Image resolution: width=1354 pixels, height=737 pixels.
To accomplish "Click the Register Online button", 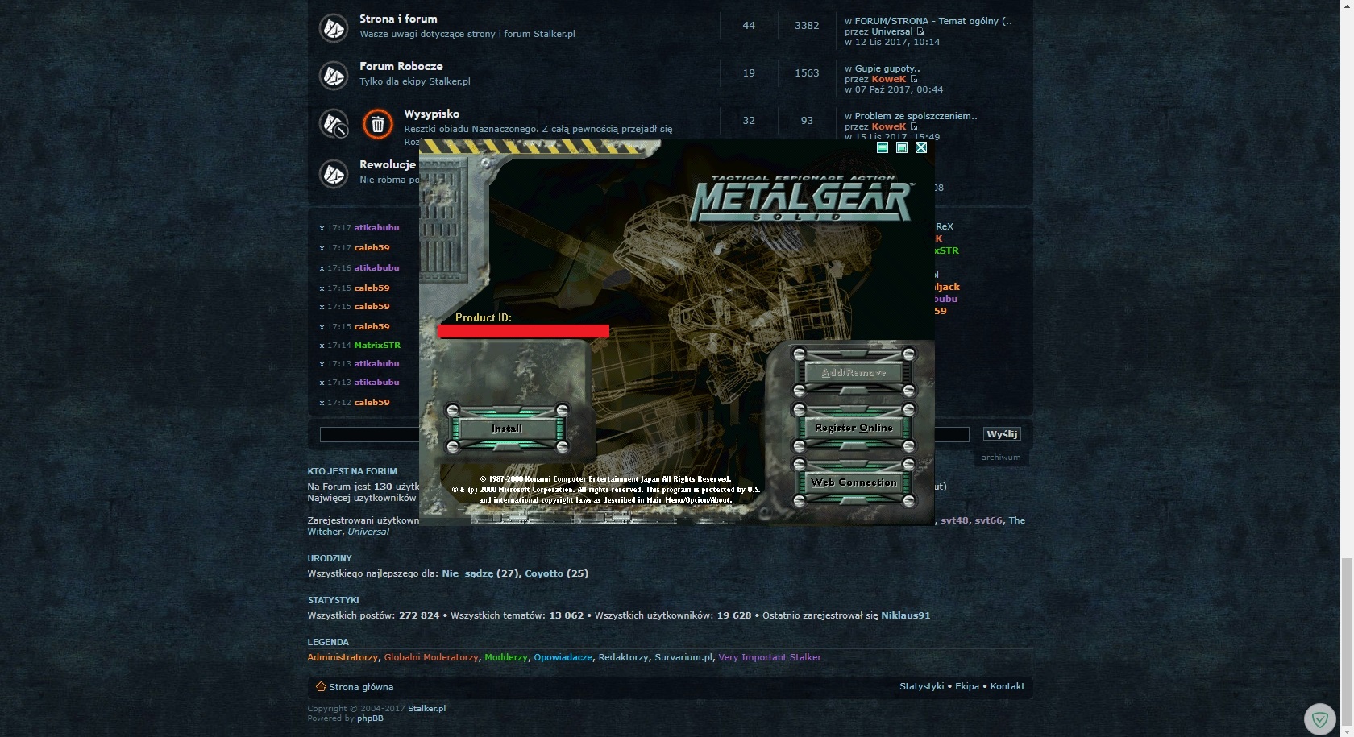I will click(x=854, y=428).
